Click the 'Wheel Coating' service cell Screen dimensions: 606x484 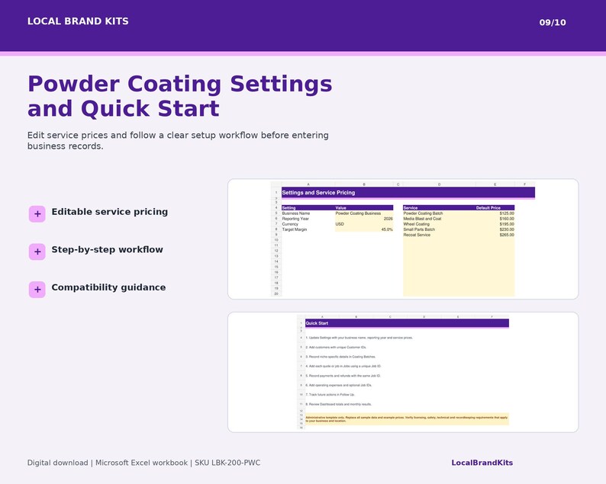pos(439,224)
